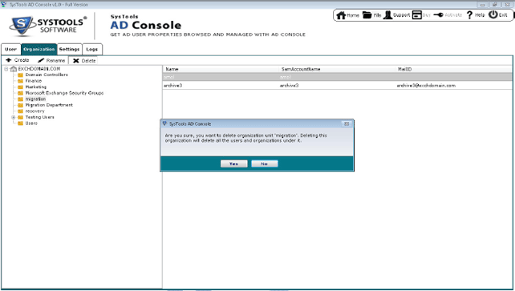The height and width of the screenshot is (291, 515).
Task: Click Microsoft Exchange Security Groups folder icon
Action: coord(20,93)
